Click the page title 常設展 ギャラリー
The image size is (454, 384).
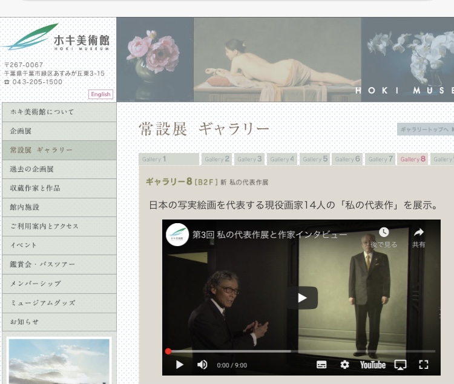(204, 129)
